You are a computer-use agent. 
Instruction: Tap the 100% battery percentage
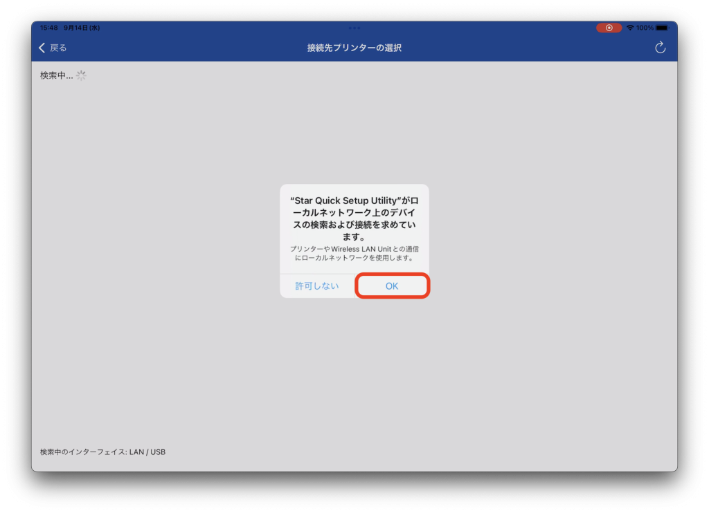645,28
